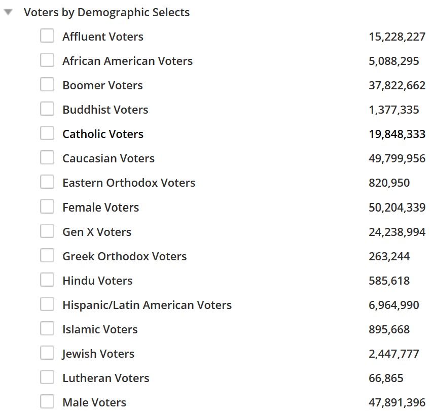Check the Hindu Voters checkbox

tap(47, 280)
